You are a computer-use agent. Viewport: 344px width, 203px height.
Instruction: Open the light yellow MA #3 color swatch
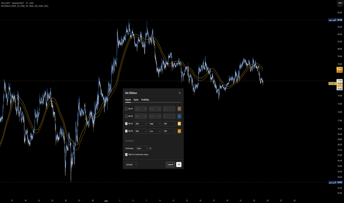(179, 124)
